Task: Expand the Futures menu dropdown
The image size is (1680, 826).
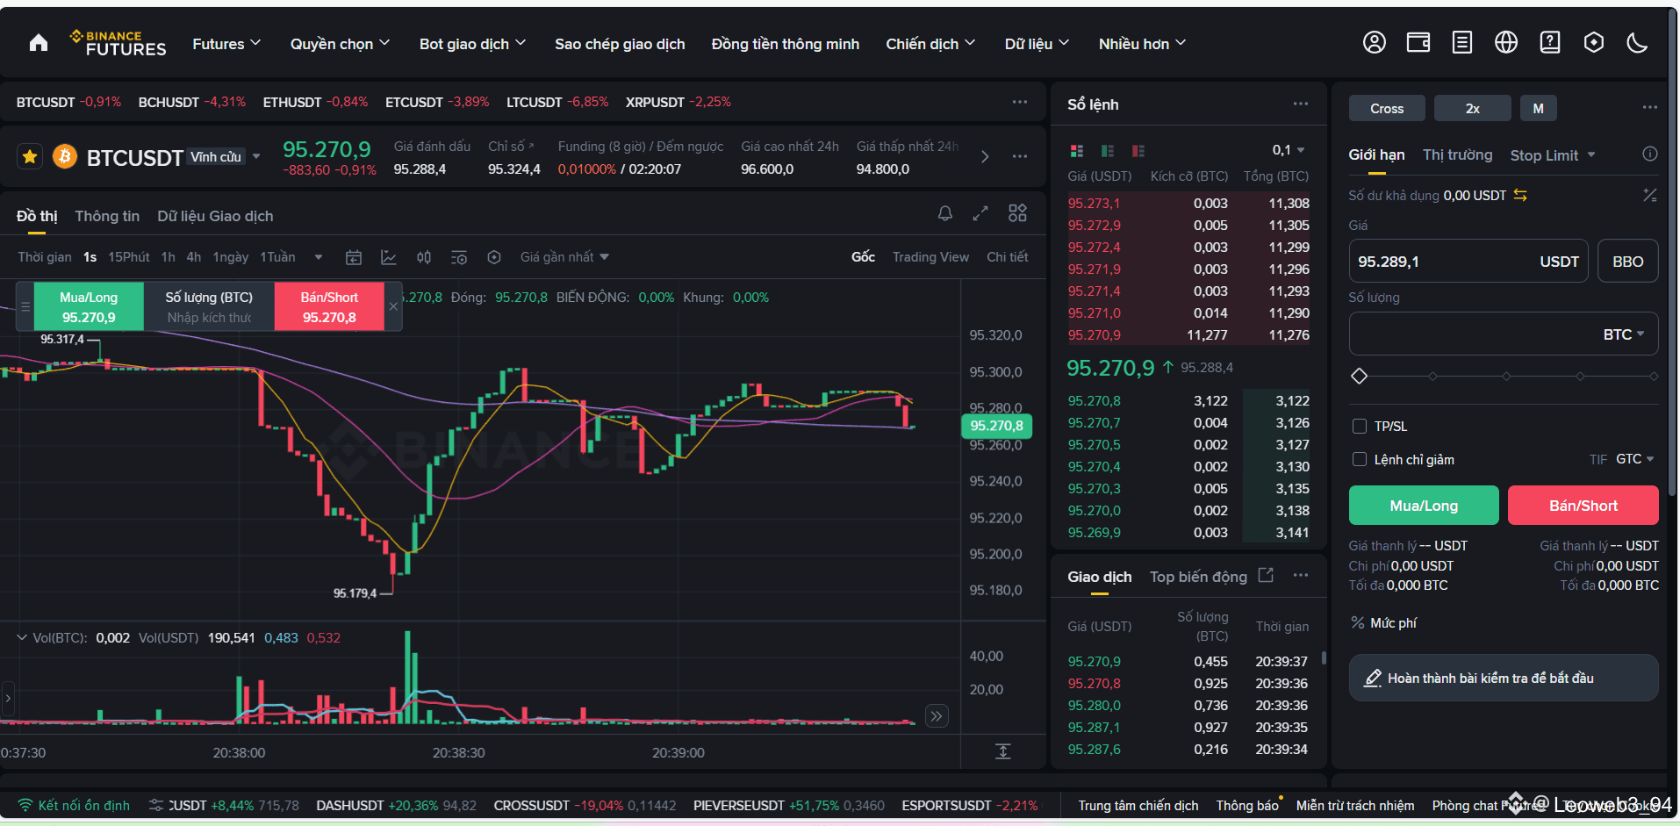Action: click(x=226, y=43)
